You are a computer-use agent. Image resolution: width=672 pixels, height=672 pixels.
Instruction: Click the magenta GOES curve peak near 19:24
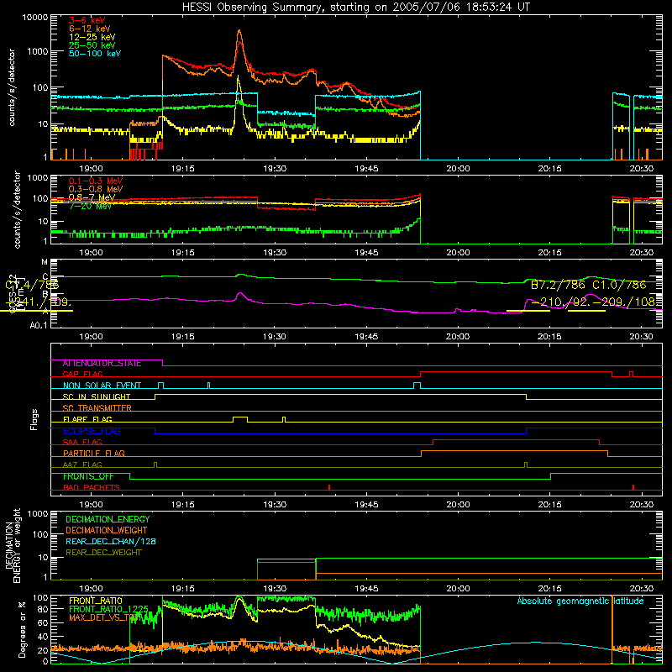point(240,293)
